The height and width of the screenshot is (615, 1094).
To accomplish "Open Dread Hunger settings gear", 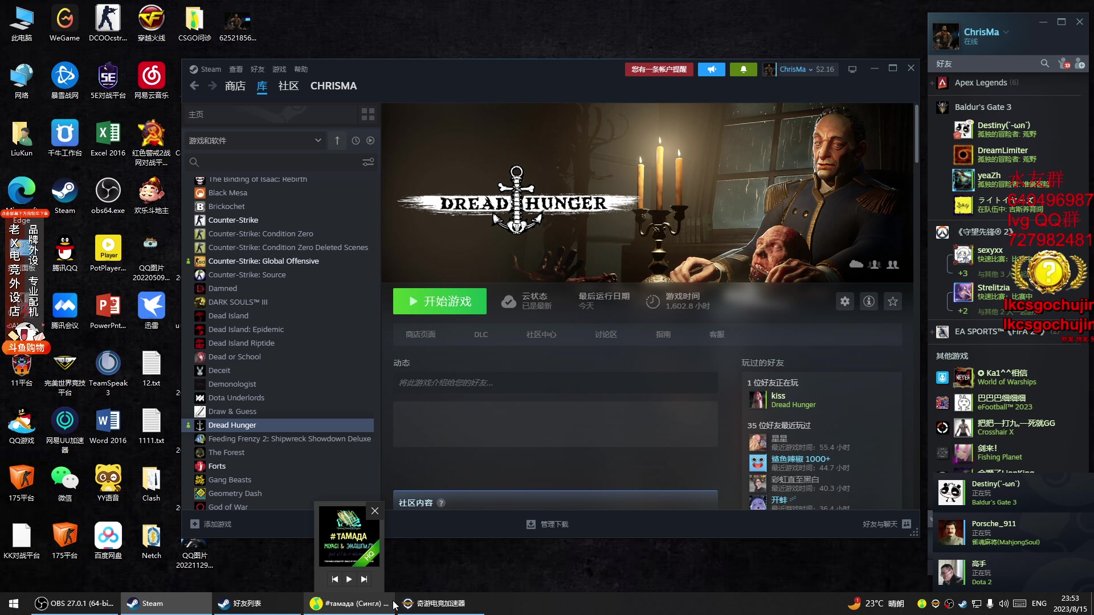I will 845,301.
